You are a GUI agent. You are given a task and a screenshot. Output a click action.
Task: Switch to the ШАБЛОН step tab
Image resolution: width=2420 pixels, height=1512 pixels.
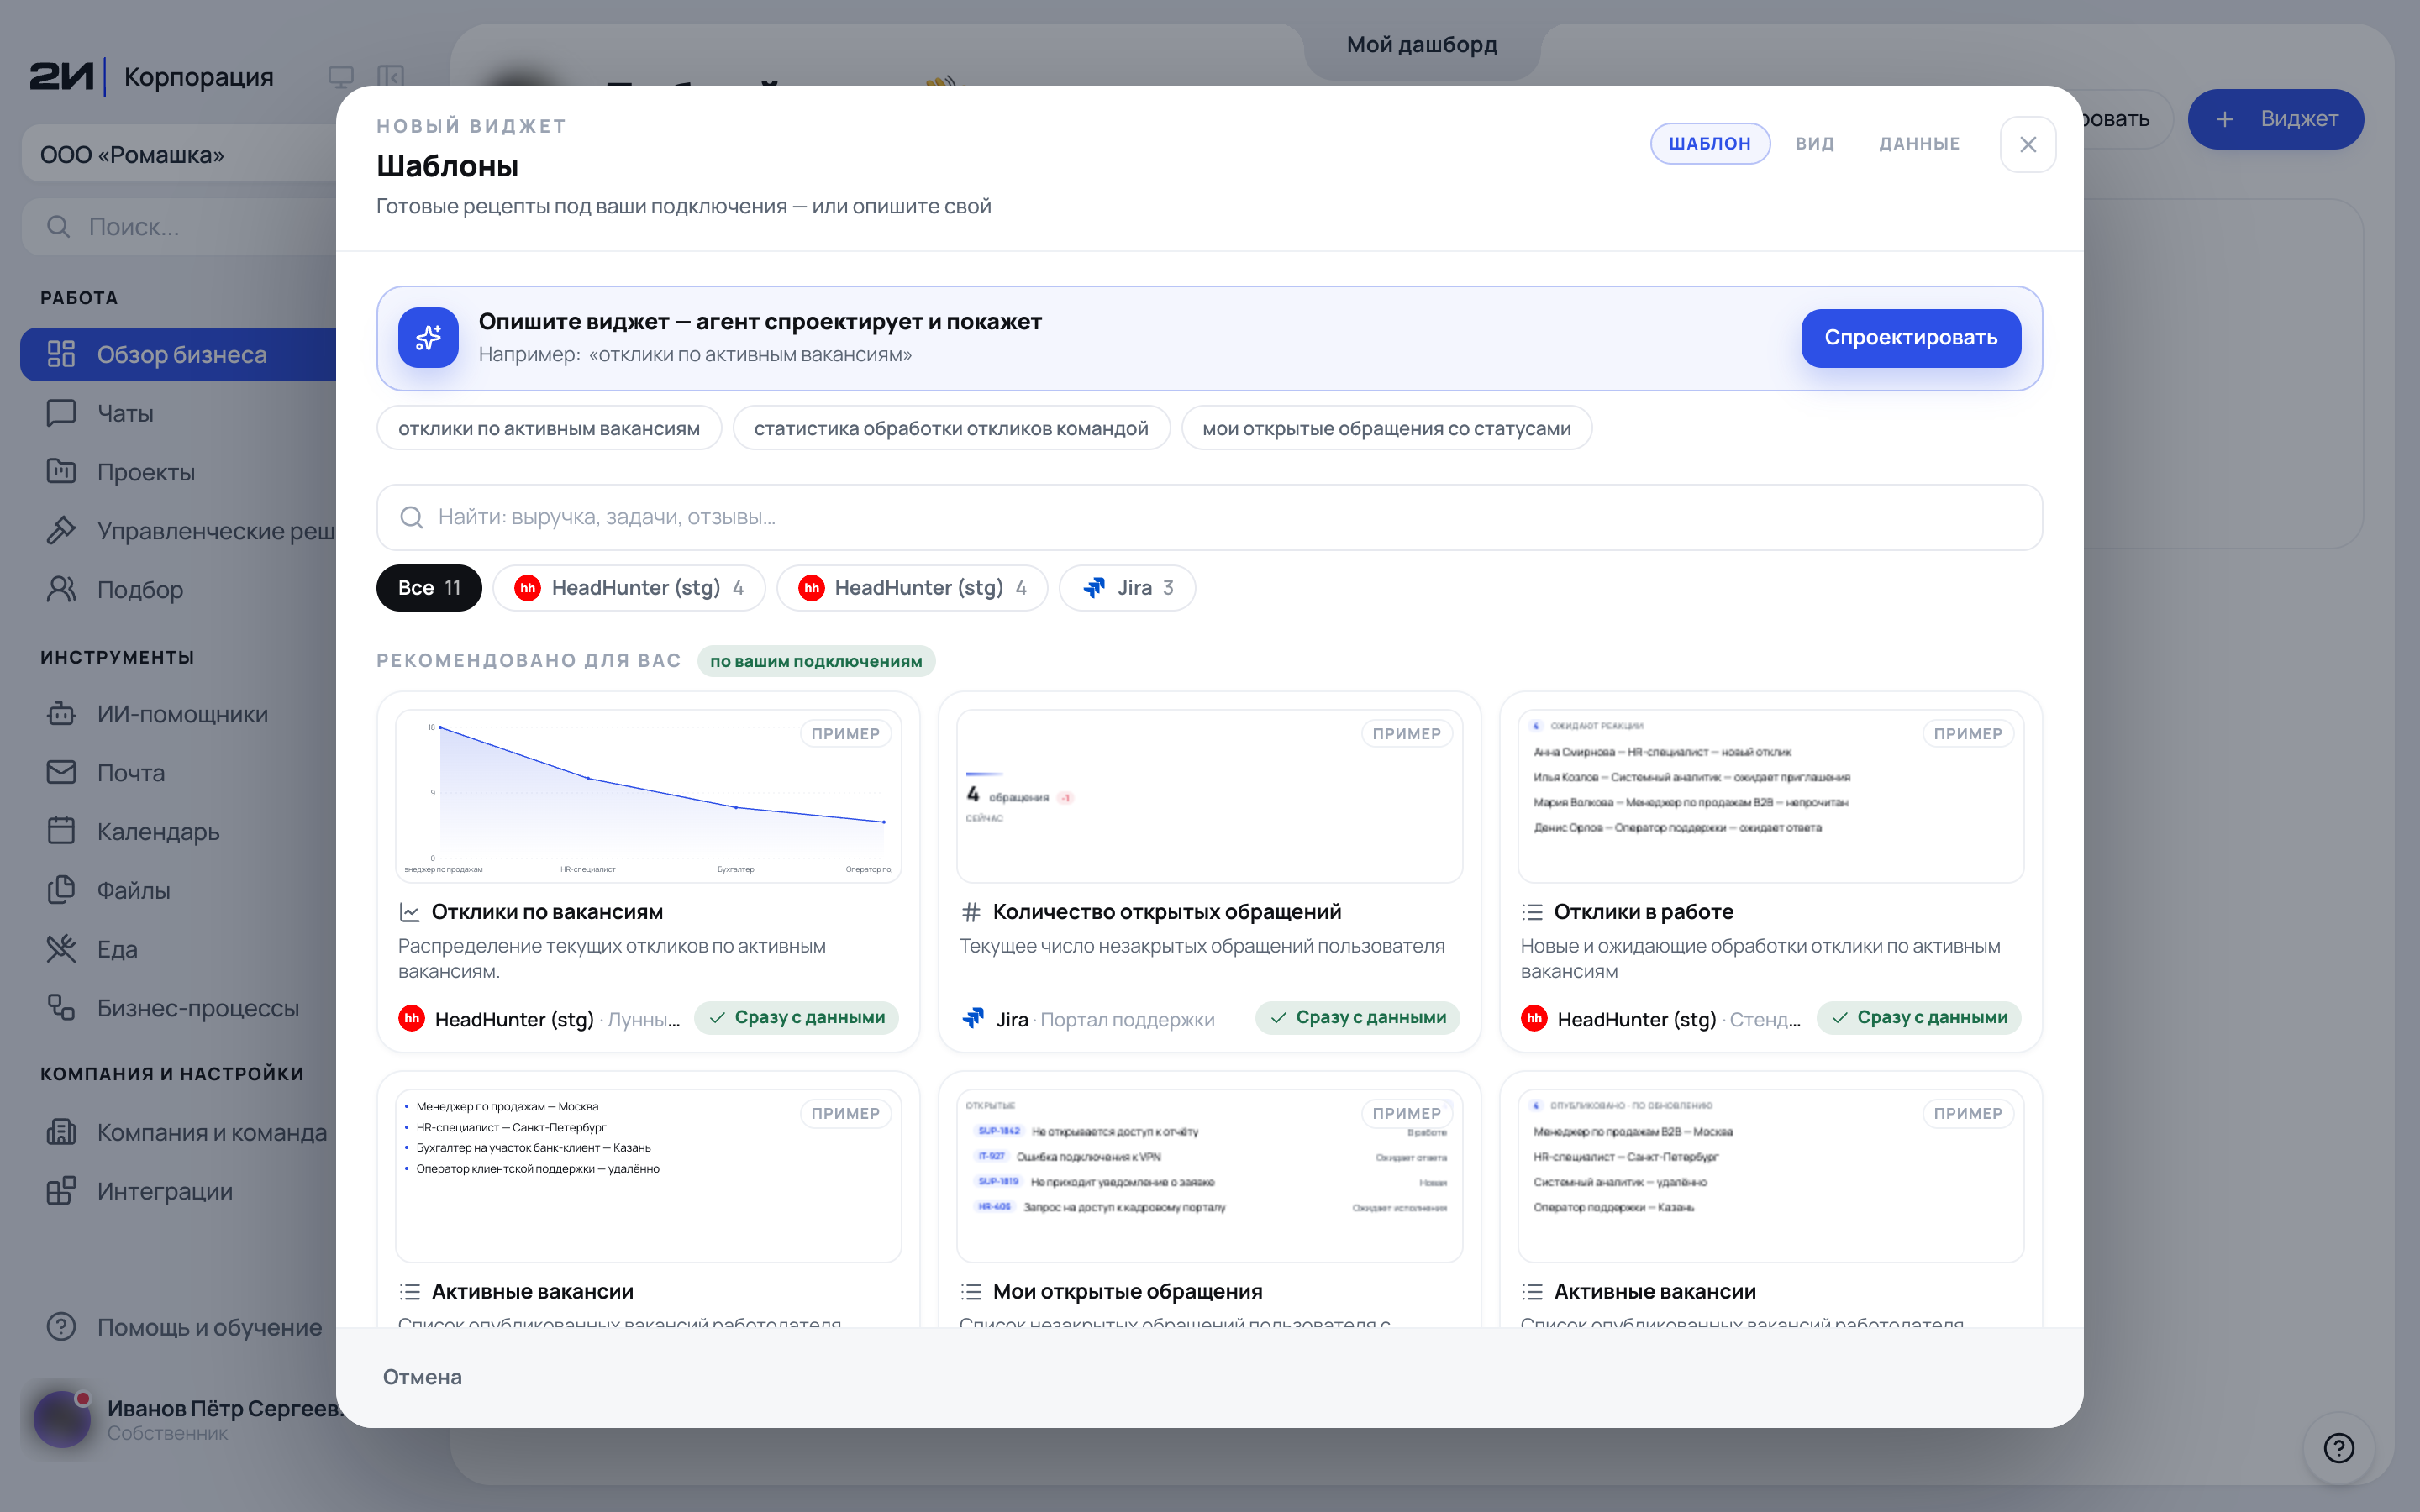(1710, 144)
